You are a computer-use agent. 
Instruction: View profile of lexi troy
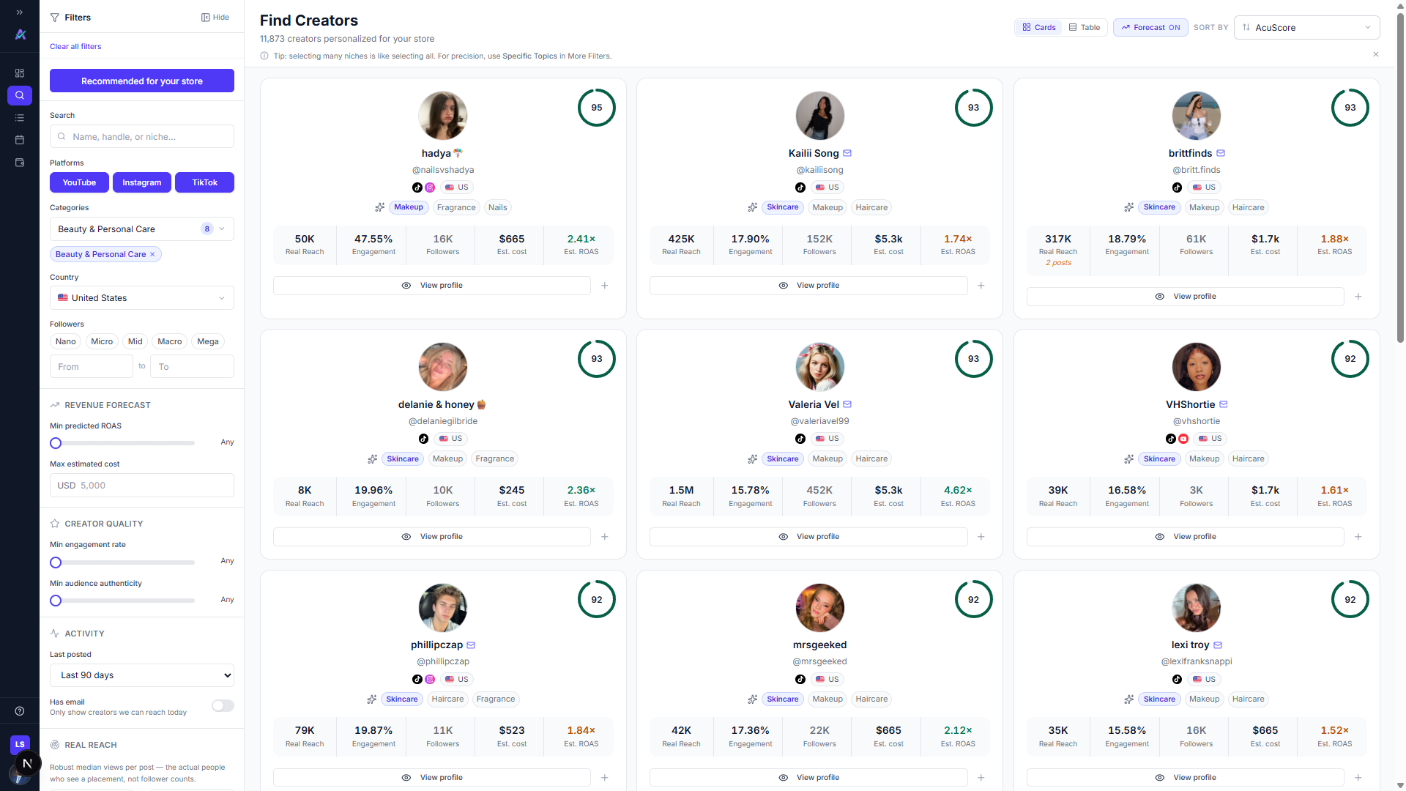[x=1186, y=777]
